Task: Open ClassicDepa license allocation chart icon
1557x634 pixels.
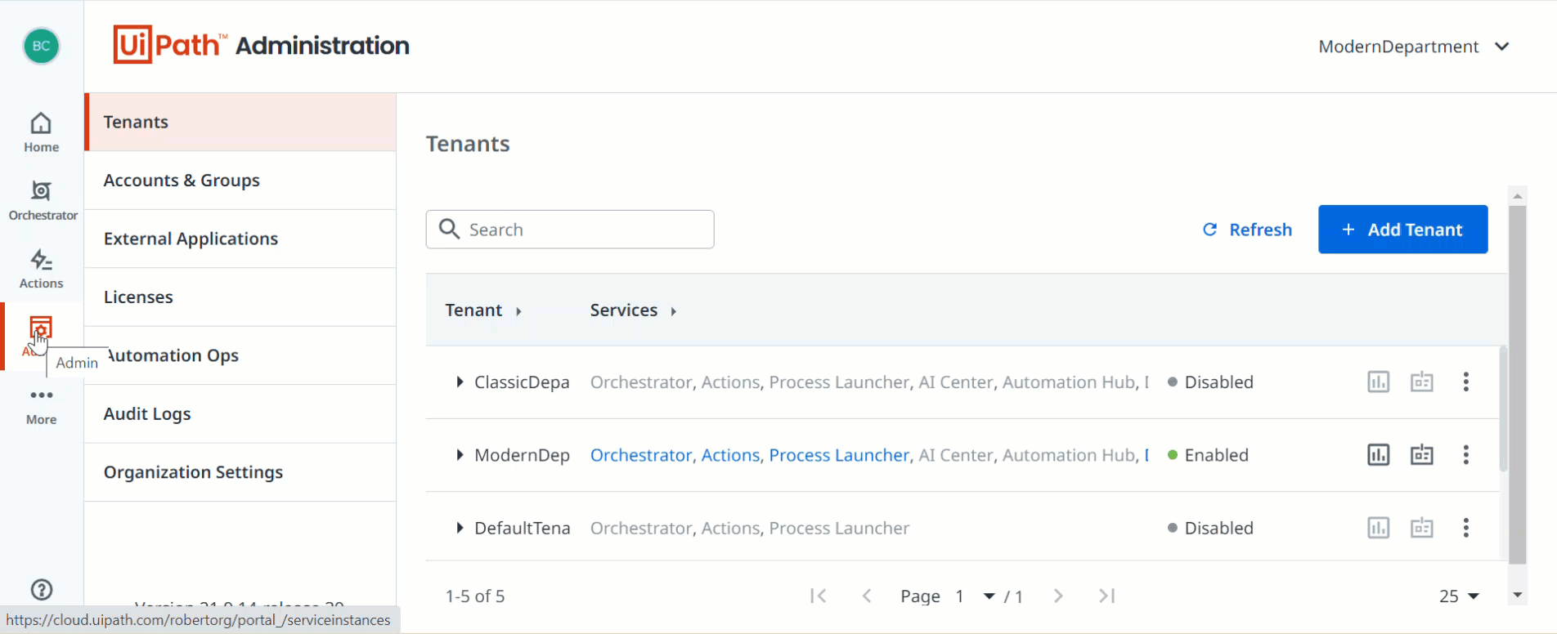Action: tap(1378, 382)
